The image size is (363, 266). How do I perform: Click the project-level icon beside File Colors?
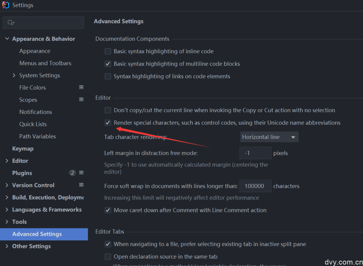(81, 87)
